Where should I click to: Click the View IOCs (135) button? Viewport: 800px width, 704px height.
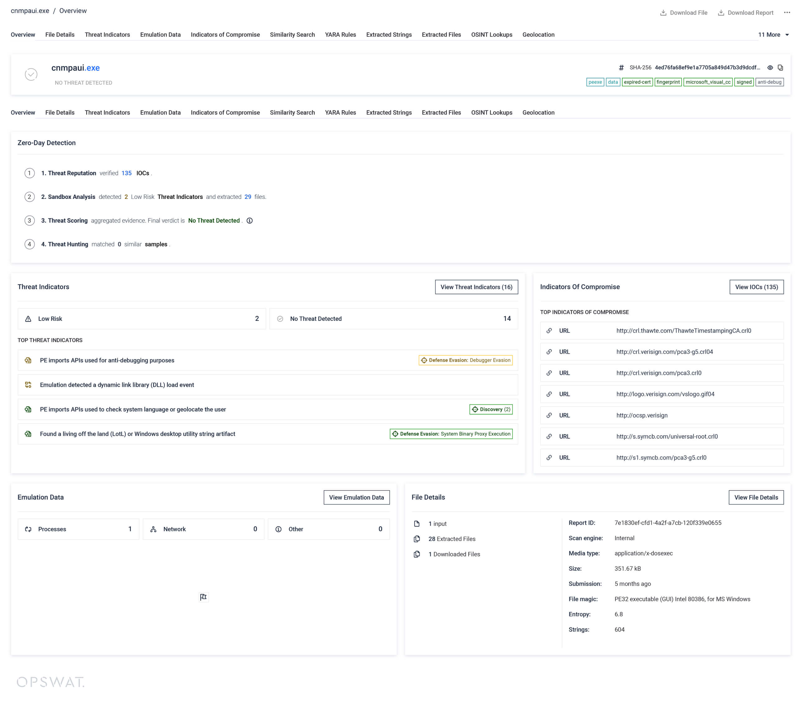pos(756,287)
